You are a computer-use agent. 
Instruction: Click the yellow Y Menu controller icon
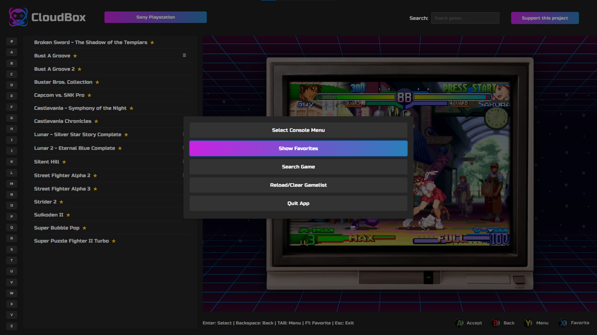point(528,323)
